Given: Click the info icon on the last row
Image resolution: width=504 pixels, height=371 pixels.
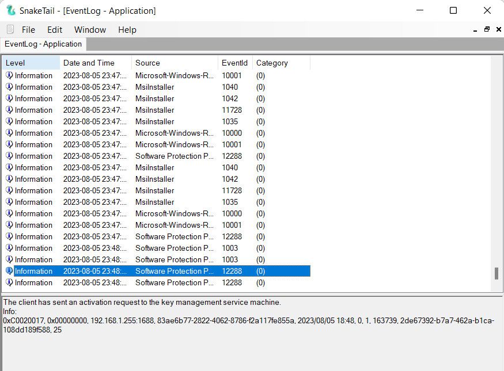Looking at the screenshot, I should click(x=9, y=282).
